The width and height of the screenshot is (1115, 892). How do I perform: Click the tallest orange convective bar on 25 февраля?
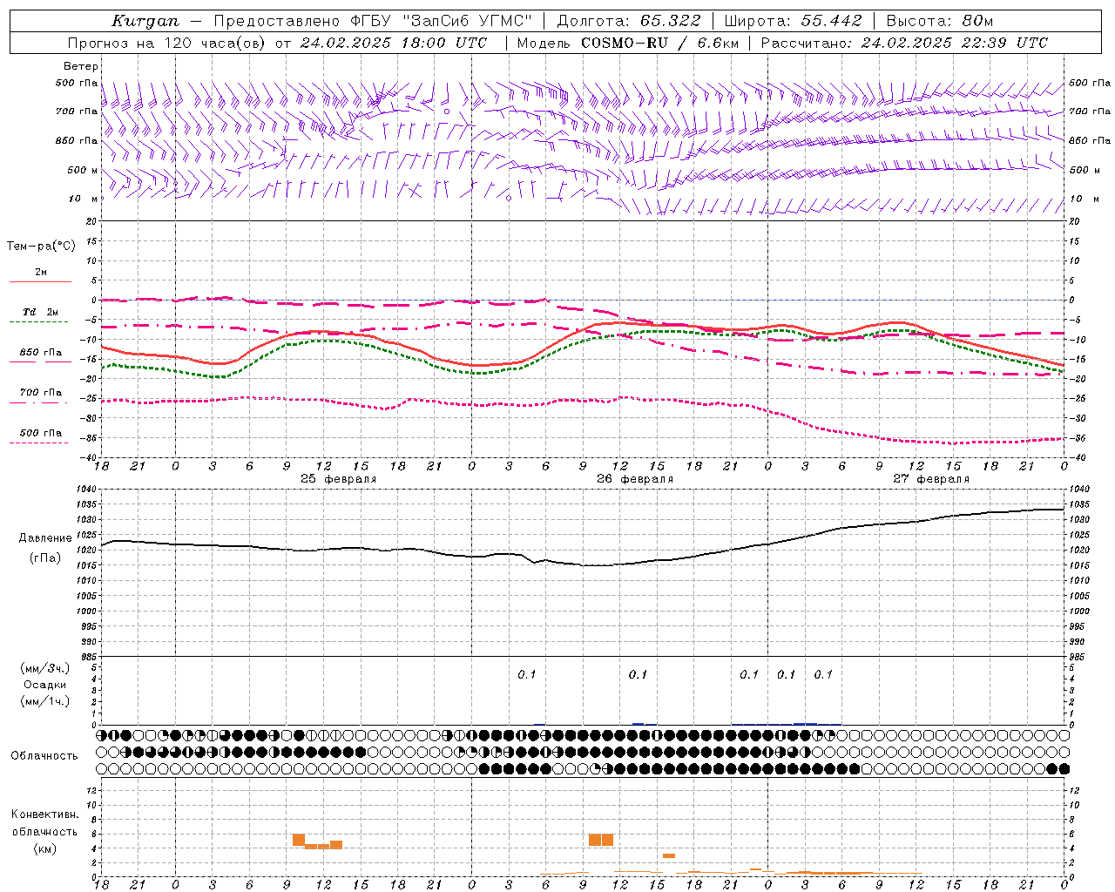299,840
